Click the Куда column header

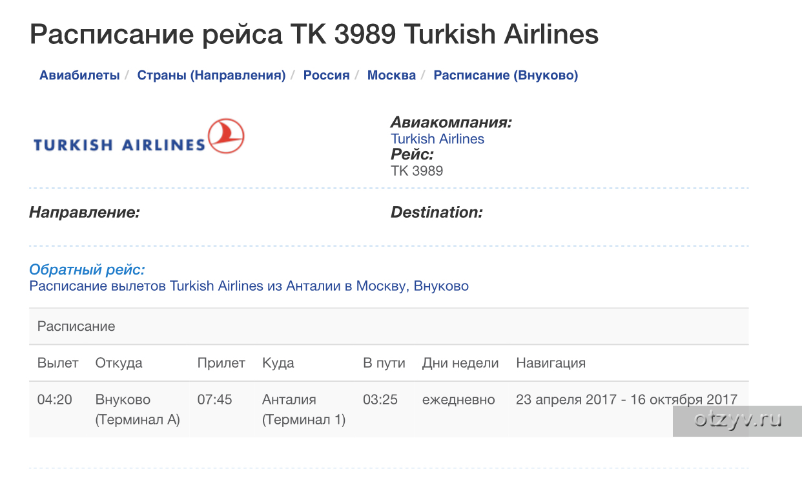(x=278, y=363)
